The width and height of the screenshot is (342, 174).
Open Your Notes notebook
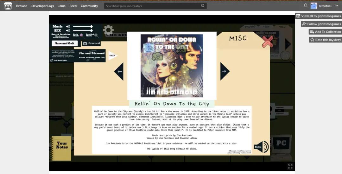click(x=61, y=148)
